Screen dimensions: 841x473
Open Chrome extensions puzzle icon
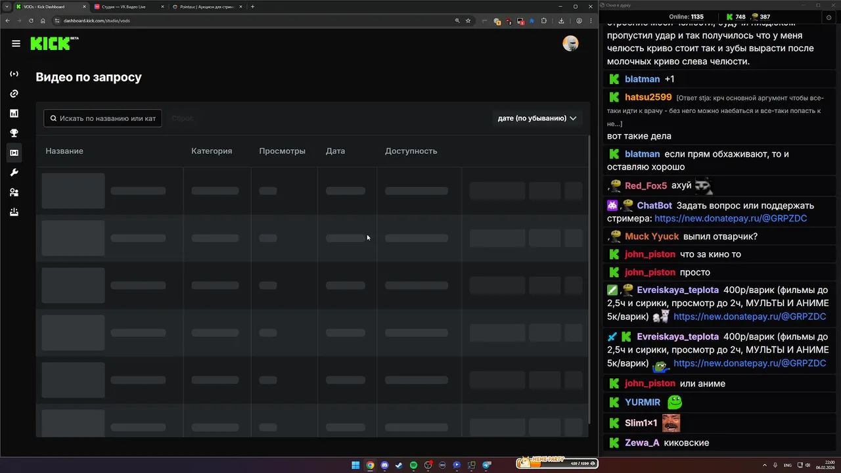[543, 20]
